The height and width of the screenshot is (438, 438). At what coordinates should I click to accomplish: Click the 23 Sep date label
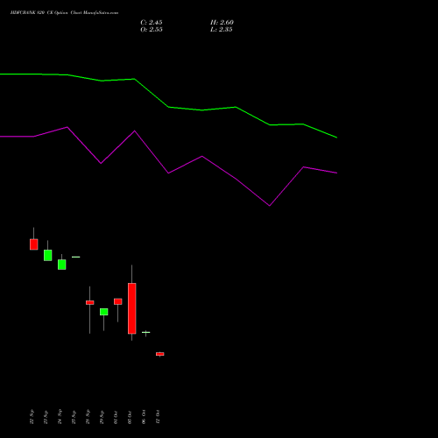click(46, 417)
